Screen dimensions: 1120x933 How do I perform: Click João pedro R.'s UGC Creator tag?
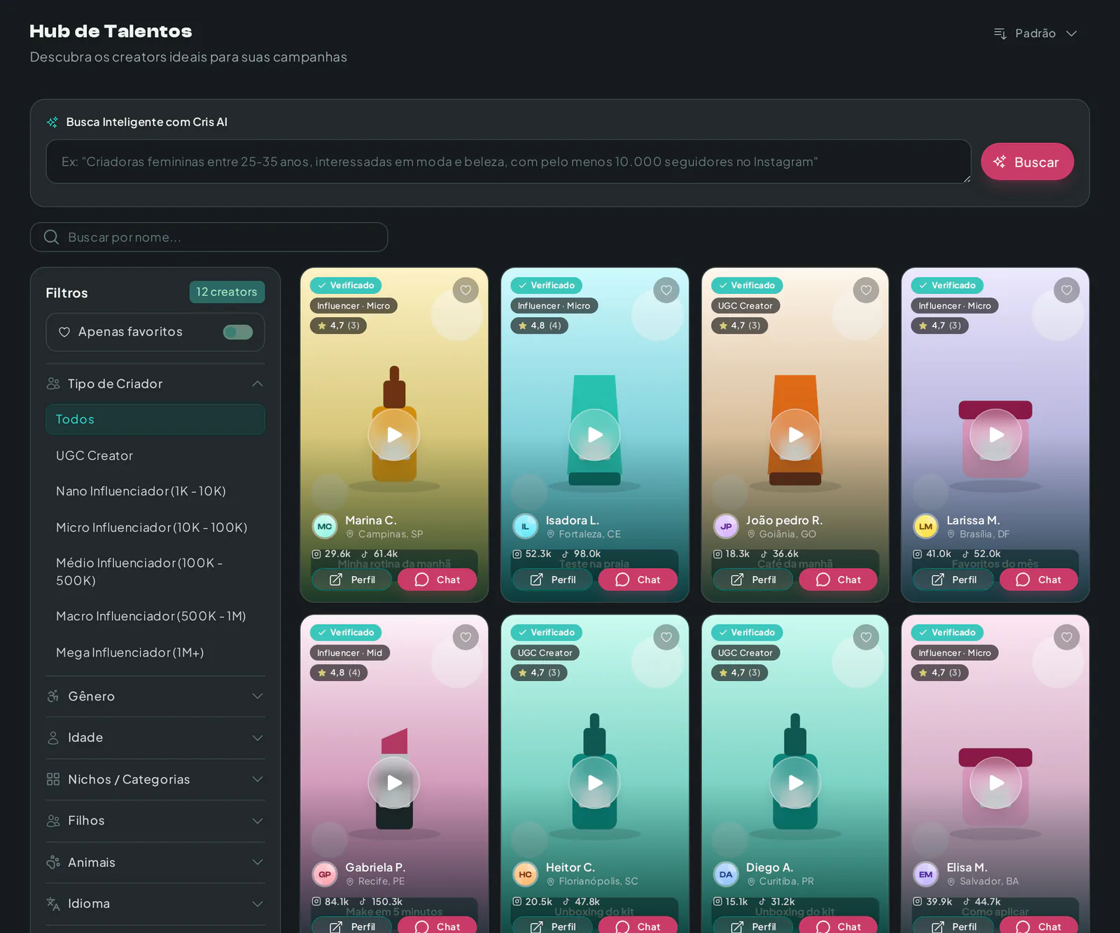click(745, 306)
